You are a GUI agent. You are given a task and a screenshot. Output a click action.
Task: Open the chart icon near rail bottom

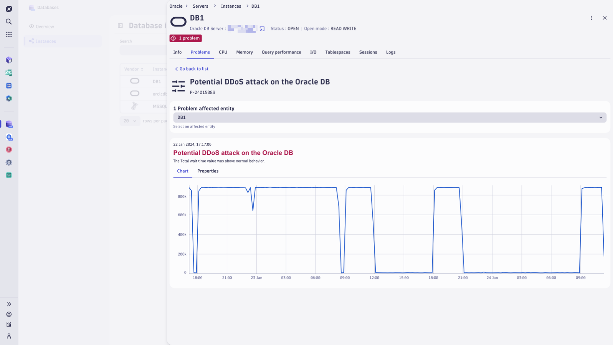(9, 325)
